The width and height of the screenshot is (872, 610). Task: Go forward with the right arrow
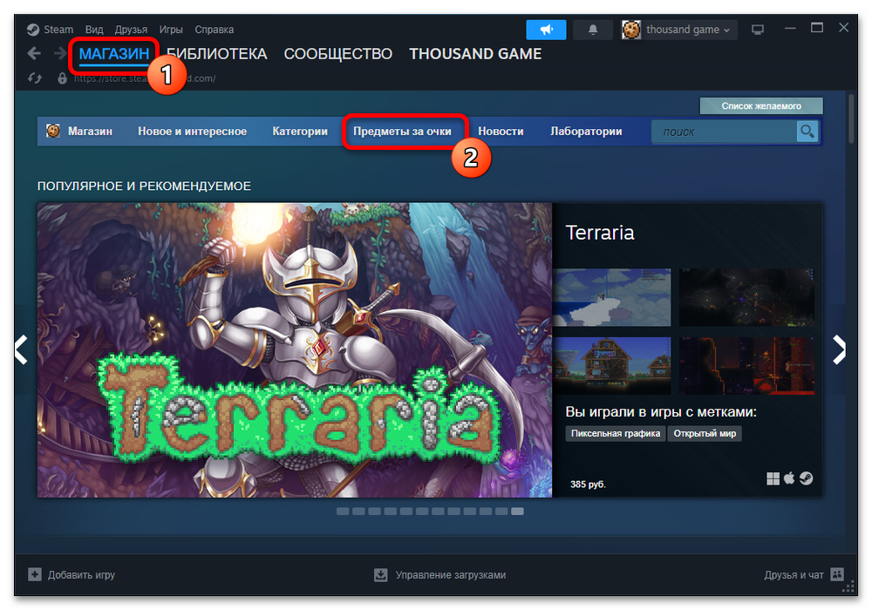60,54
